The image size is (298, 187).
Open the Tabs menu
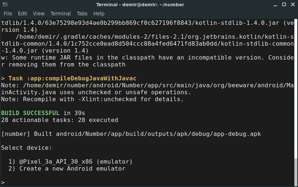pyautogui.click(x=82, y=14)
